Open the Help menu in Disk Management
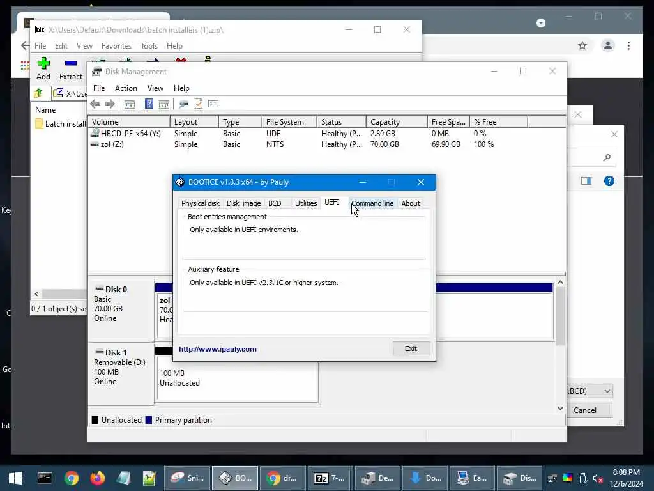Screen dimensions: 654x491 (x=181, y=88)
